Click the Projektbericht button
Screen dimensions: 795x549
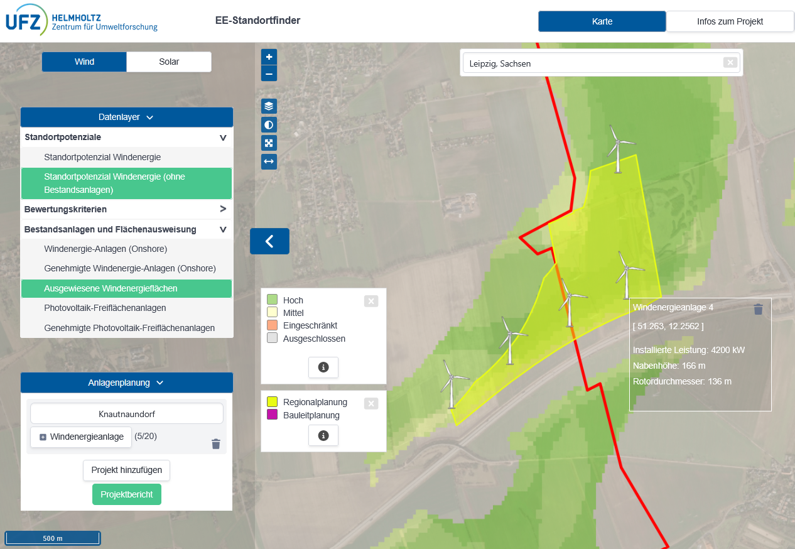tap(126, 494)
